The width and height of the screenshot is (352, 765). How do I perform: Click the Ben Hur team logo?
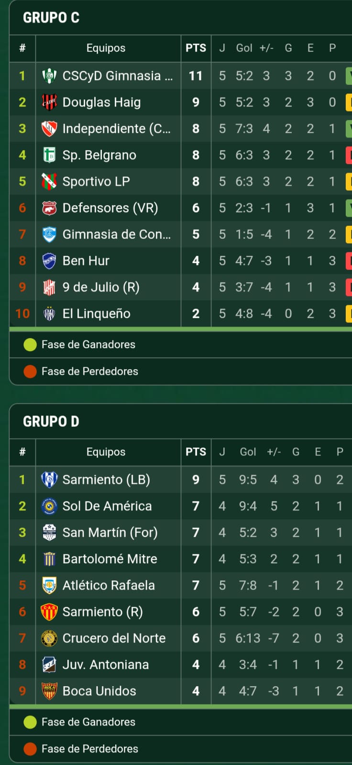click(x=49, y=261)
